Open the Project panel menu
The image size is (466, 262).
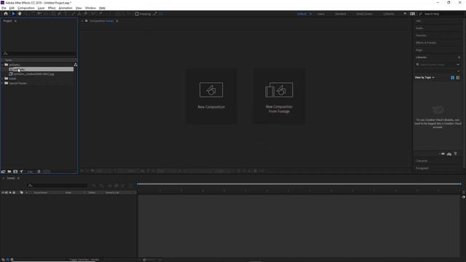coord(15,21)
